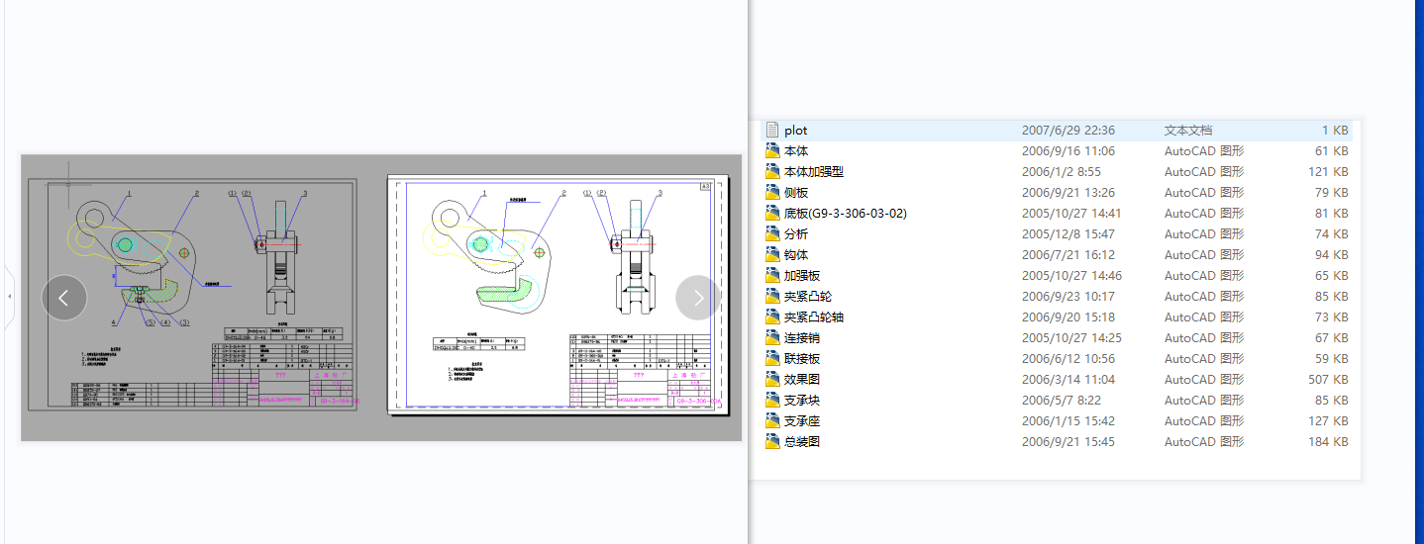Advance to next image with right arrow

pos(698,298)
